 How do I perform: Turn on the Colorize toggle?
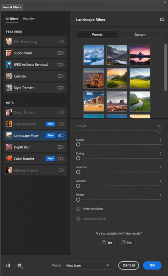61,76
